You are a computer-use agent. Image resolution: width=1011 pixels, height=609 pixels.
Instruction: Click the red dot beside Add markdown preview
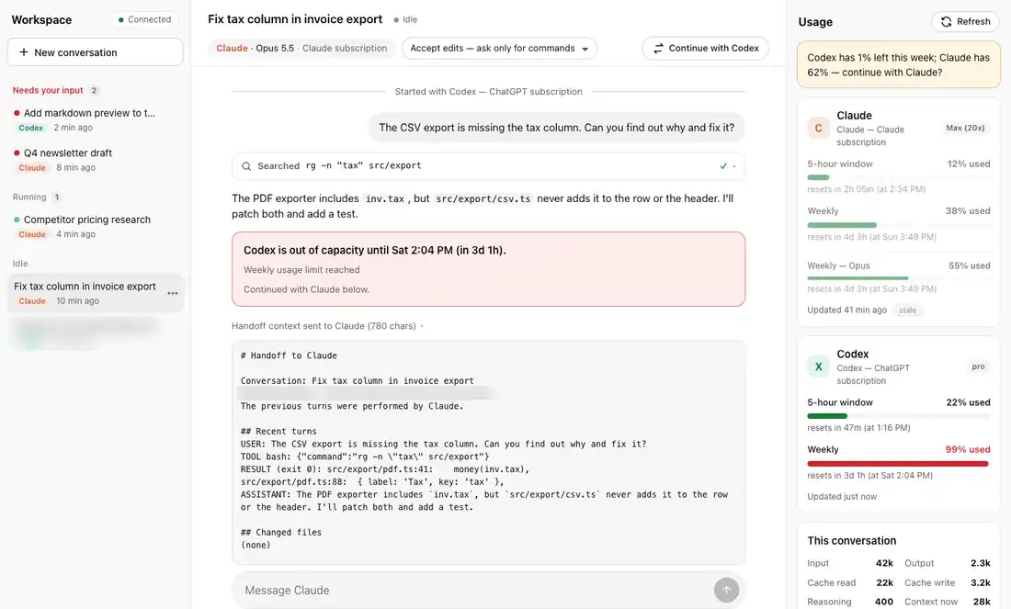pyautogui.click(x=17, y=113)
